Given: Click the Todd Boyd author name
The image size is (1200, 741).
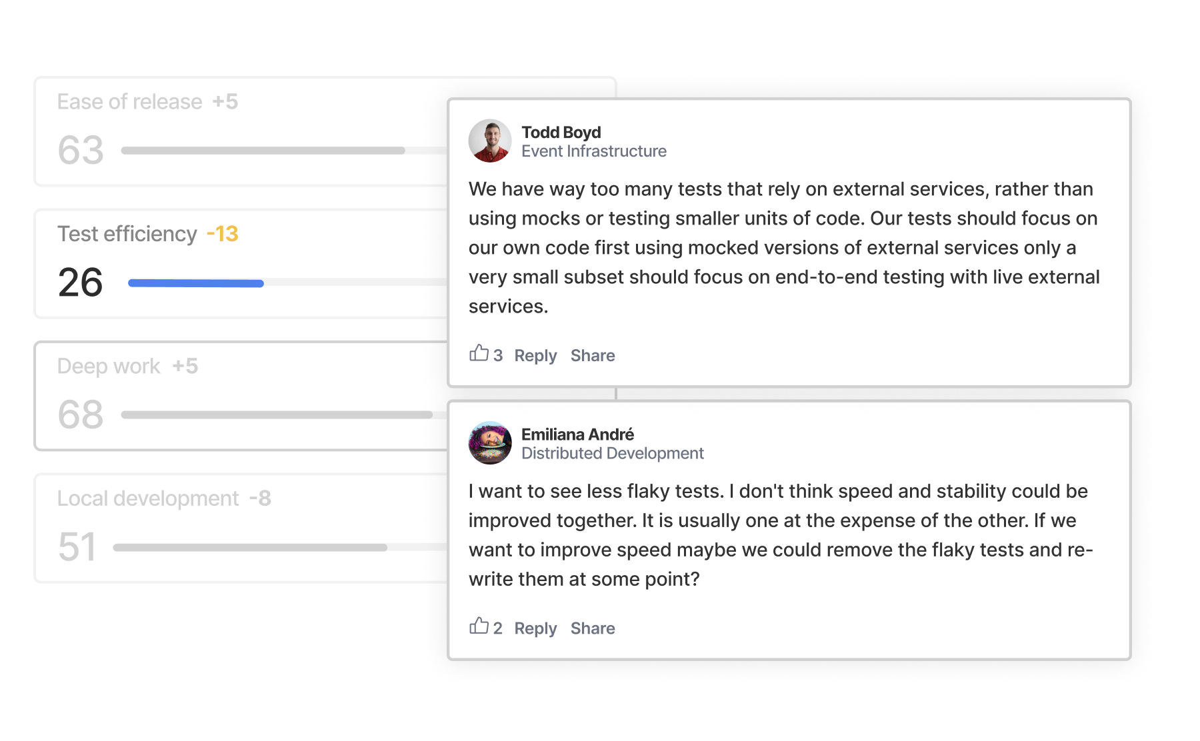Looking at the screenshot, I should [561, 132].
